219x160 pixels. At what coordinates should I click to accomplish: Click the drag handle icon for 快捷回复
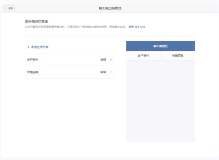pos(111,72)
